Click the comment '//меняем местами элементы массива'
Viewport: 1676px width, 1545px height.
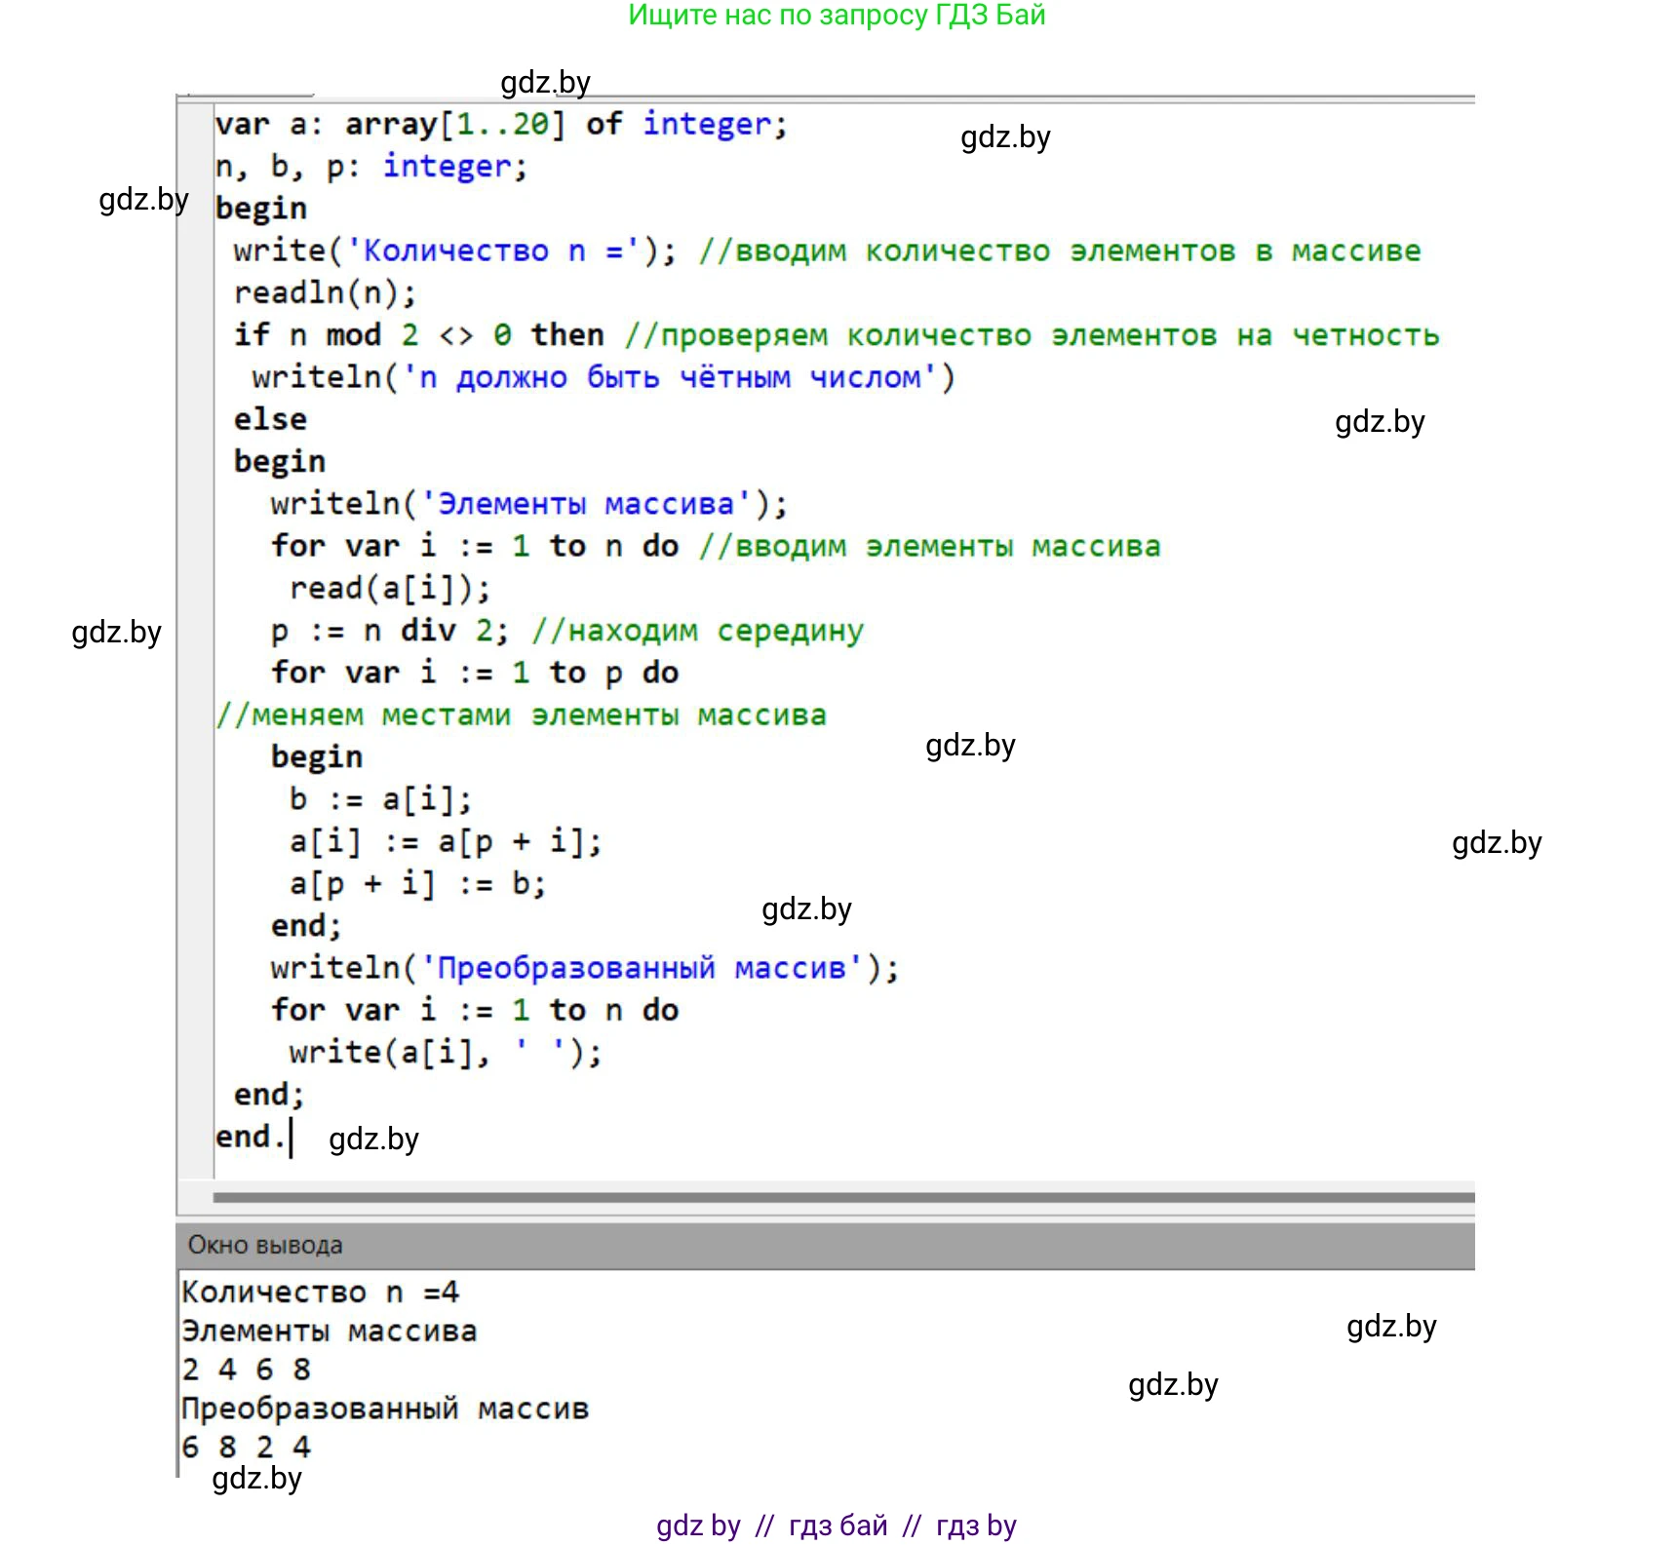[x=521, y=715]
